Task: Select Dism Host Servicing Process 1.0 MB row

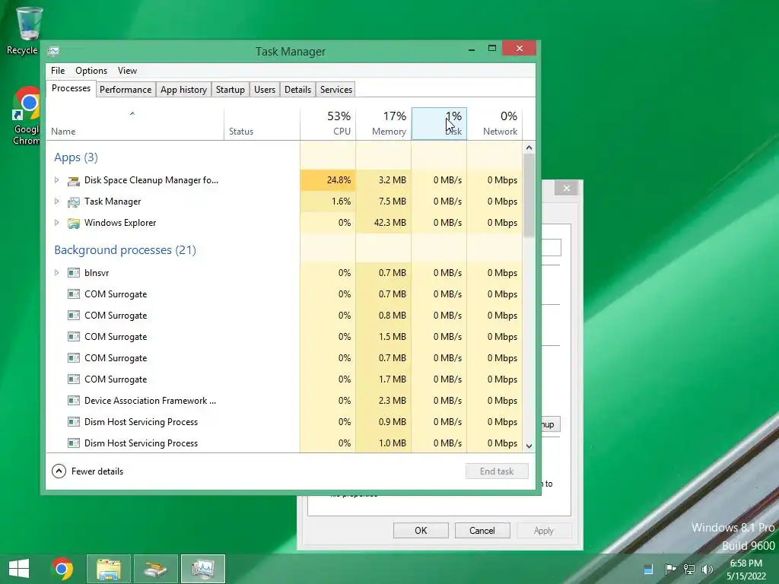Action: [x=285, y=443]
